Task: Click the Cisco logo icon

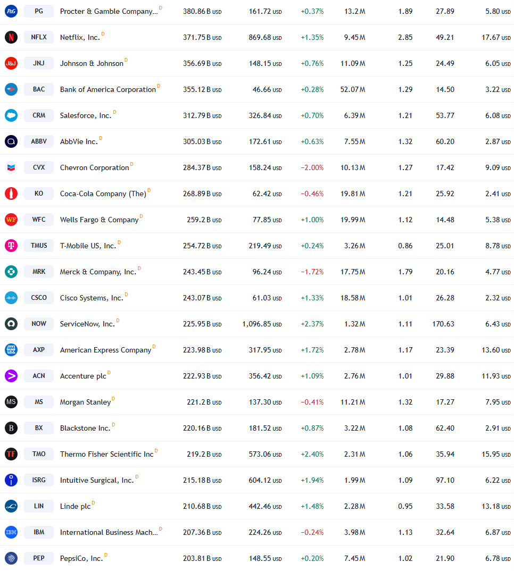Action: pos(11,298)
